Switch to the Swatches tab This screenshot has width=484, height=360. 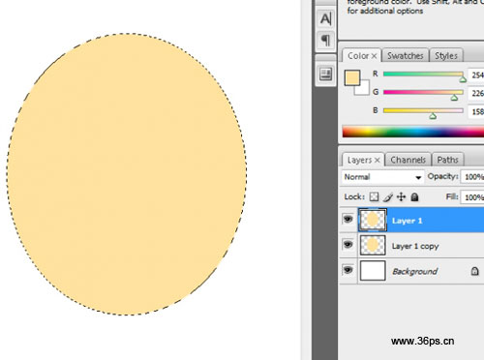coord(406,55)
